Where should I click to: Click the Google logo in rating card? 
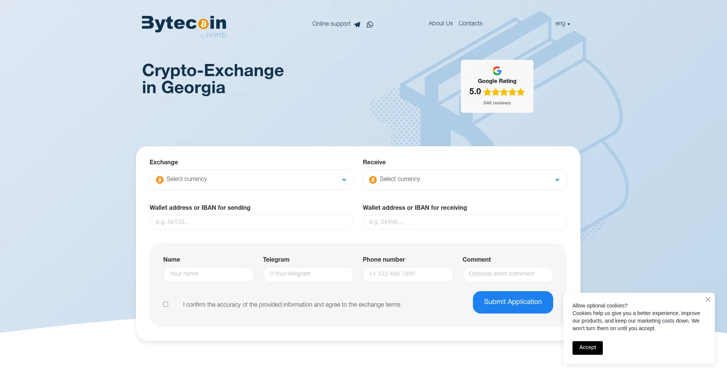tap(497, 71)
